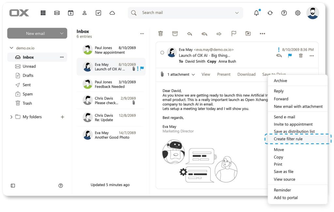
Task: Click the Download attachment link
Action: (246, 74)
